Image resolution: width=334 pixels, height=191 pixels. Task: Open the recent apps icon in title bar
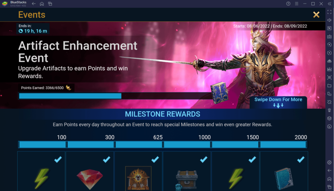click(50, 4)
